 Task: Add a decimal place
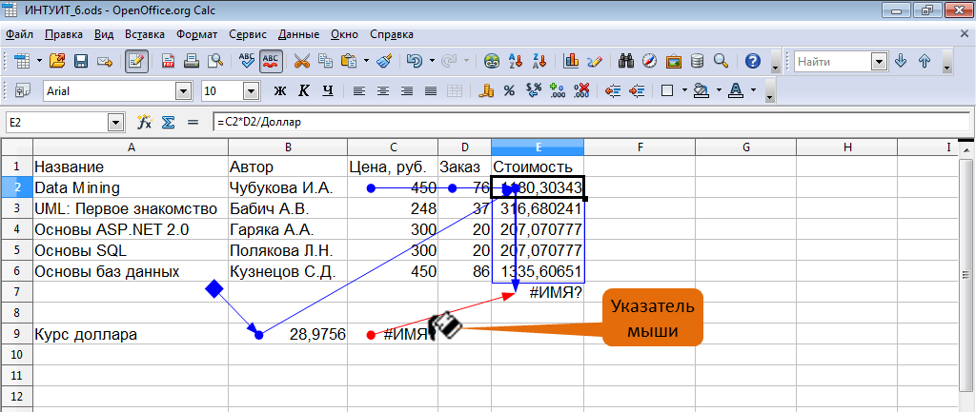point(557,90)
